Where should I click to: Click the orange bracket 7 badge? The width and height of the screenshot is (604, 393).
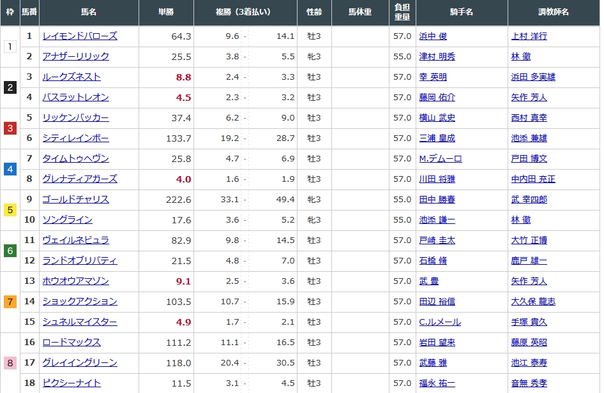click(10, 302)
